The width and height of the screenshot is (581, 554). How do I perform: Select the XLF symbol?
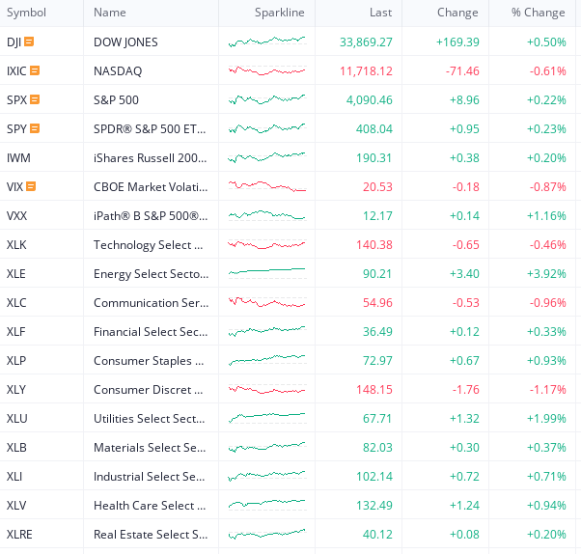(x=16, y=331)
